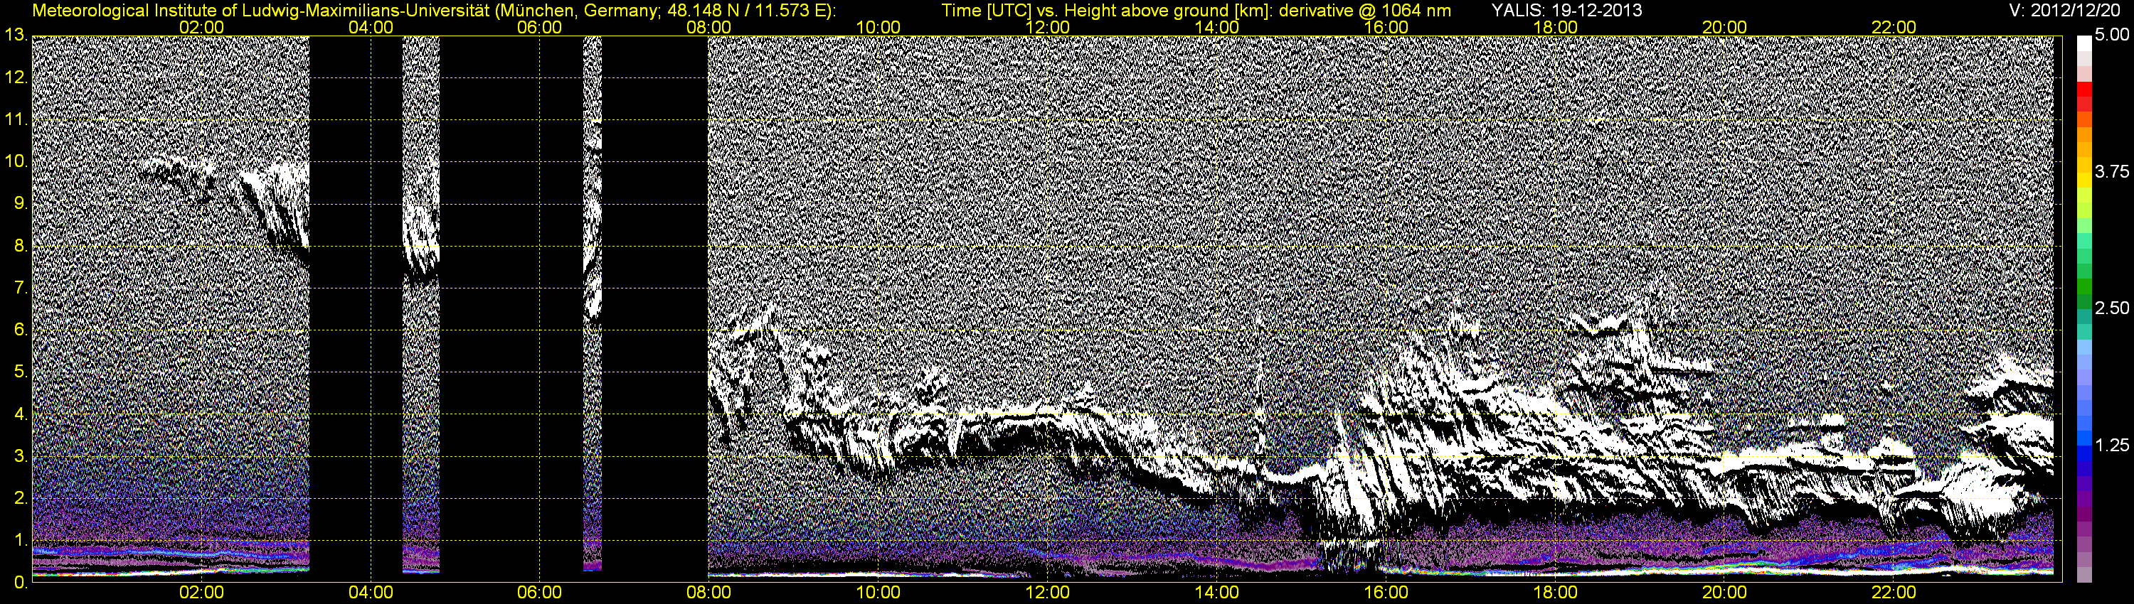The width and height of the screenshot is (2134, 604).
Task: Click the height axis label 9
Action: click(20, 203)
